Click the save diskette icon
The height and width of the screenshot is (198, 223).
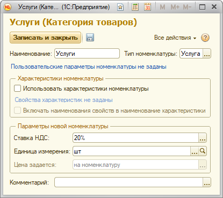[x=90, y=38]
